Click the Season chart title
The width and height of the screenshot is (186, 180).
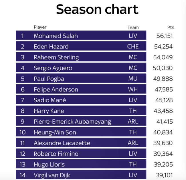(97, 9)
